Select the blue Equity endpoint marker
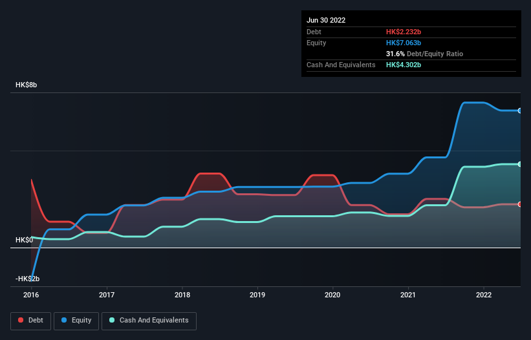The width and height of the screenshot is (531, 340). pyautogui.click(x=520, y=111)
